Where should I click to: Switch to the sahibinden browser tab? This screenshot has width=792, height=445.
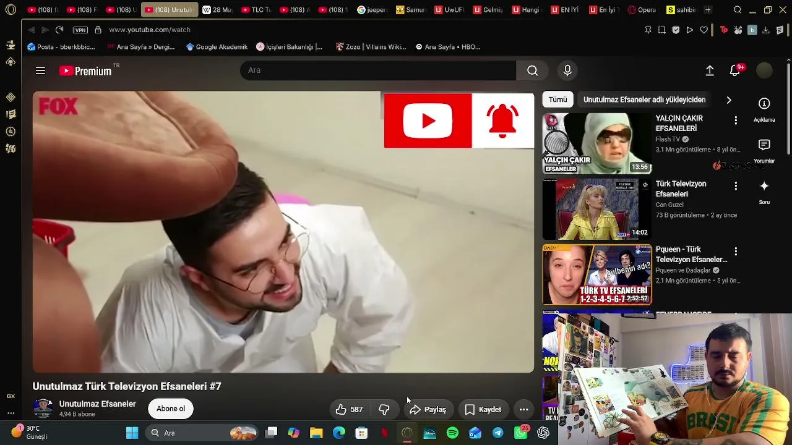pos(681,10)
